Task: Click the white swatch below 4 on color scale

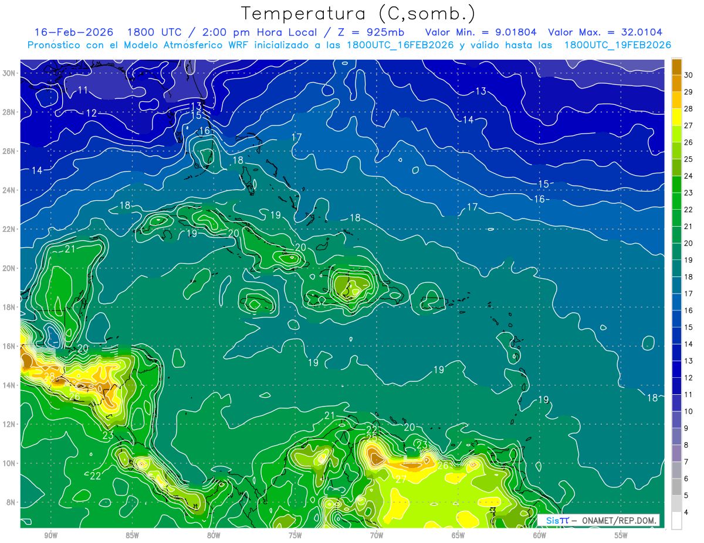Action: click(676, 521)
